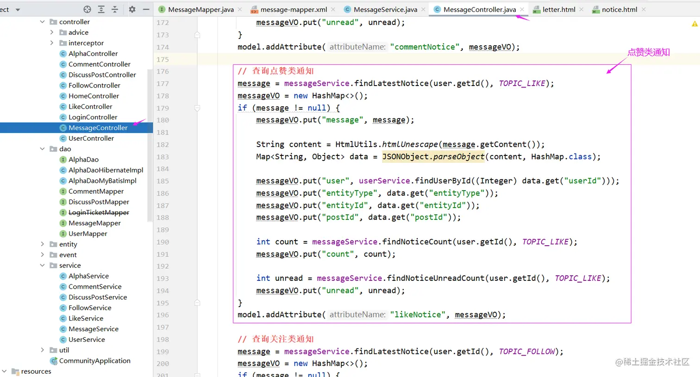Click the Expand All toolbar icon
This screenshot has width=700, height=377.
pyautogui.click(x=101, y=9)
